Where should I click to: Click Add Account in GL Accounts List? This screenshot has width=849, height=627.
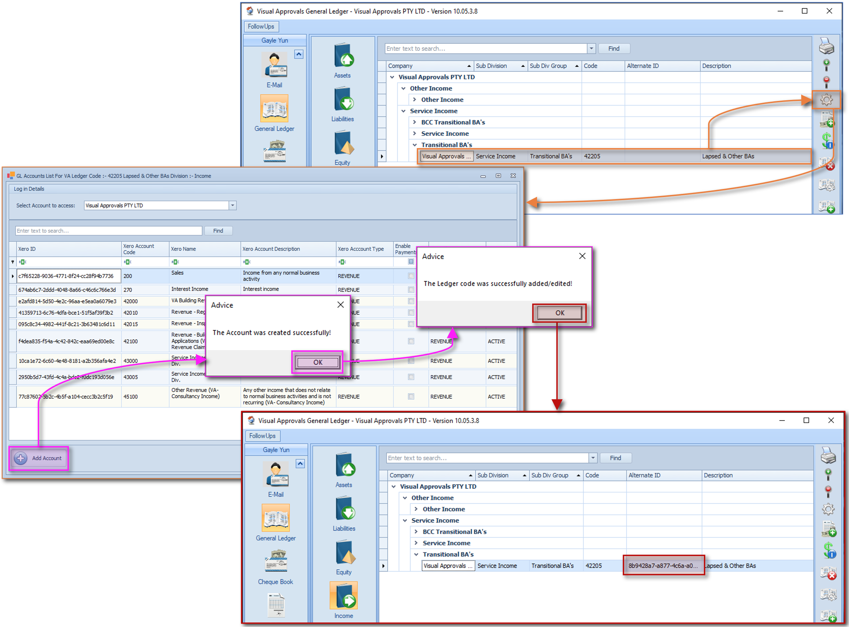(39, 459)
